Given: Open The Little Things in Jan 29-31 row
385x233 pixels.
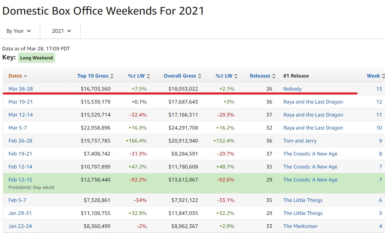Looking at the screenshot, I should (303, 213).
